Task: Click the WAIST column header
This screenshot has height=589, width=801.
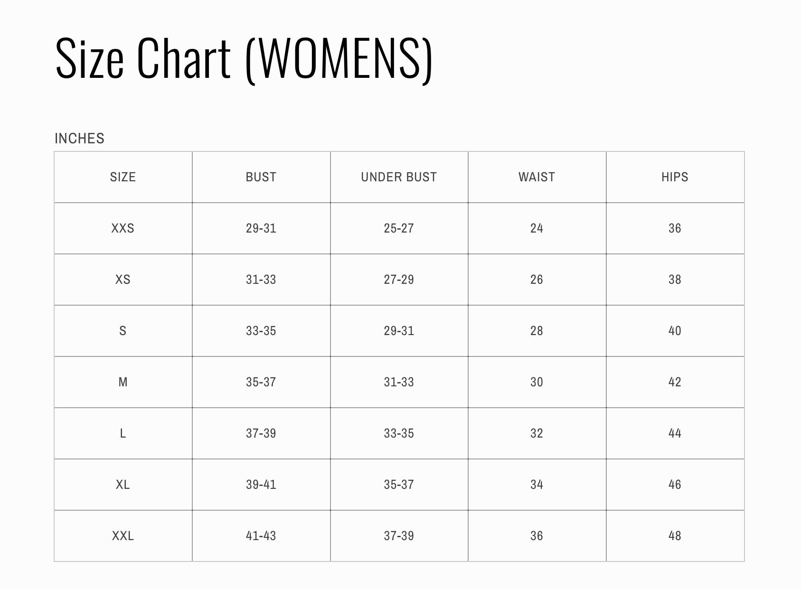Action: [x=537, y=177]
